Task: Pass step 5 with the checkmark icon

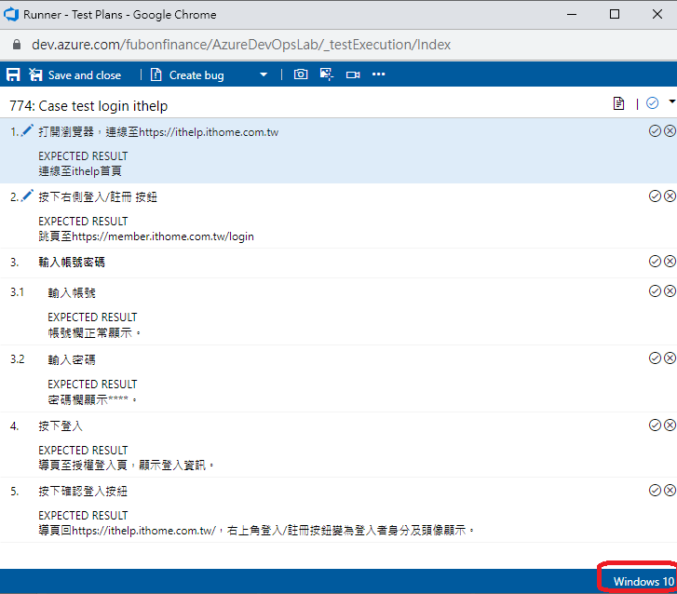Action: click(x=655, y=490)
